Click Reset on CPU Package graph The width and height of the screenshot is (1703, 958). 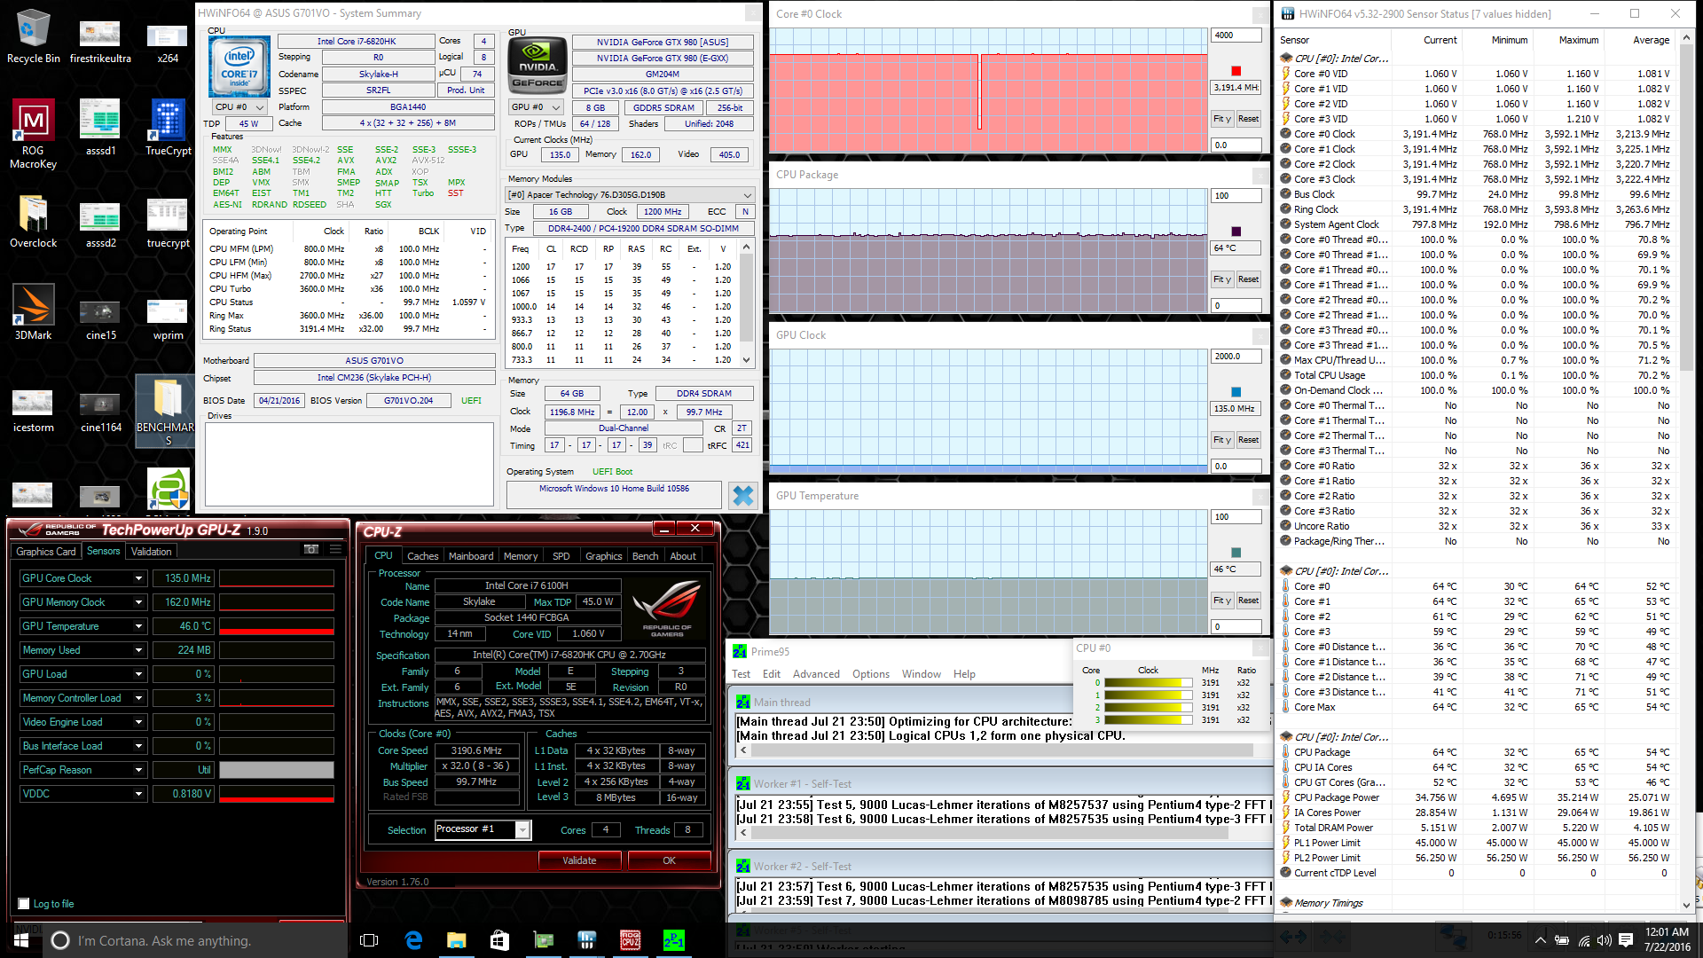pos(1248,279)
